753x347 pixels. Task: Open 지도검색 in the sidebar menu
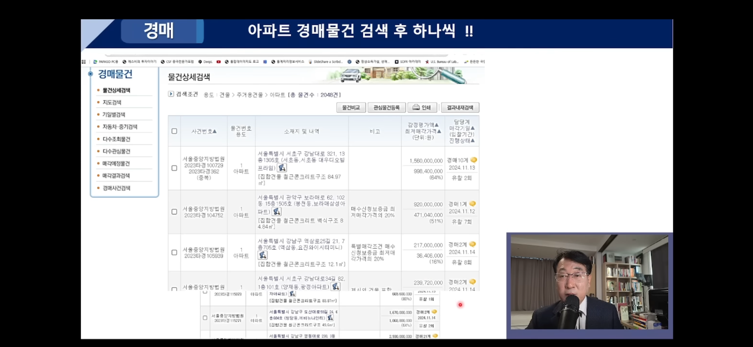112,102
